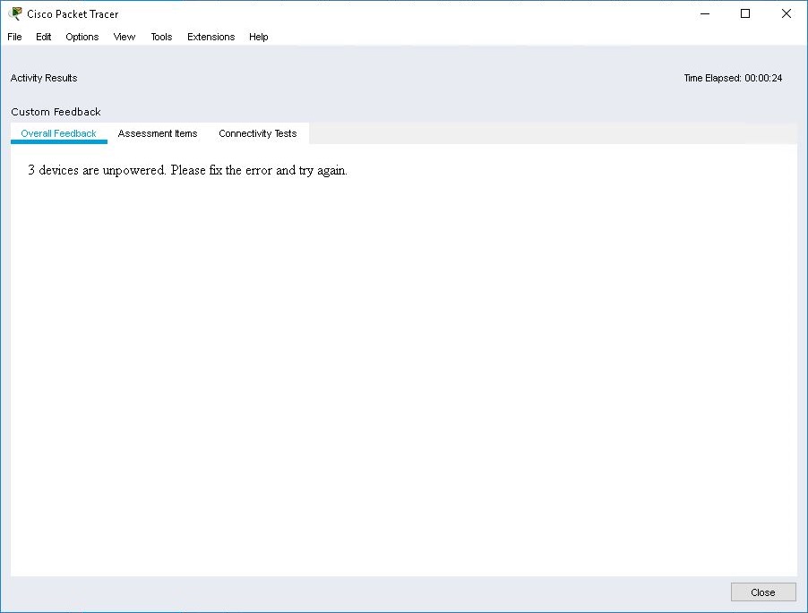Maximize the Packet Tracer window
808x613 pixels.
[745, 13]
